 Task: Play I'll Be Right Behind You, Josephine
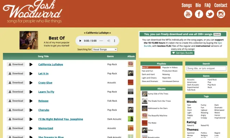tap(31, 119)
